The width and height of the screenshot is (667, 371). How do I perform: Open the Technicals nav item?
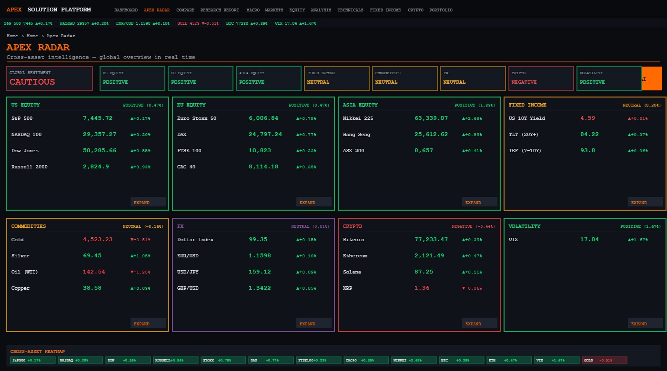coord(350,10)
